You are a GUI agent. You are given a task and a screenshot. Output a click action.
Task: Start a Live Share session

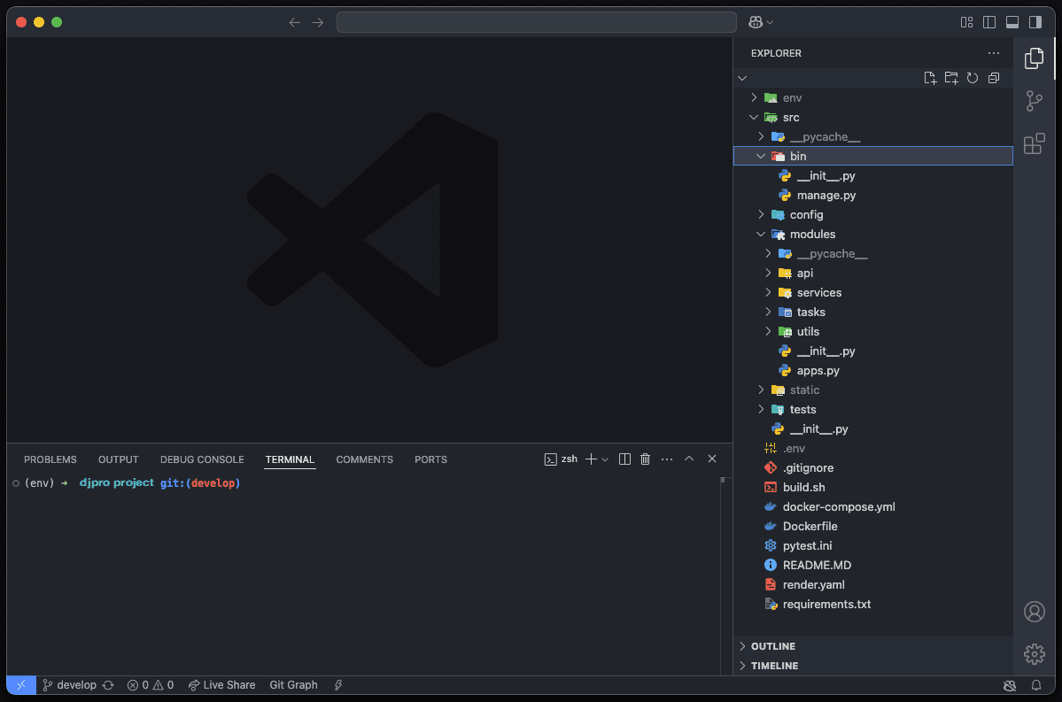click(x=221, y=685)
